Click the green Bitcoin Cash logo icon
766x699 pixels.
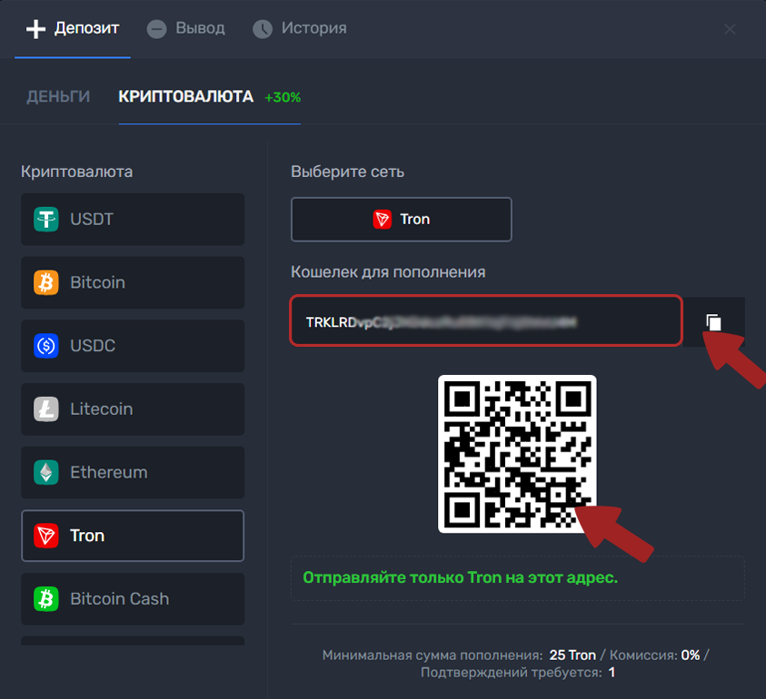pos(46,599)
